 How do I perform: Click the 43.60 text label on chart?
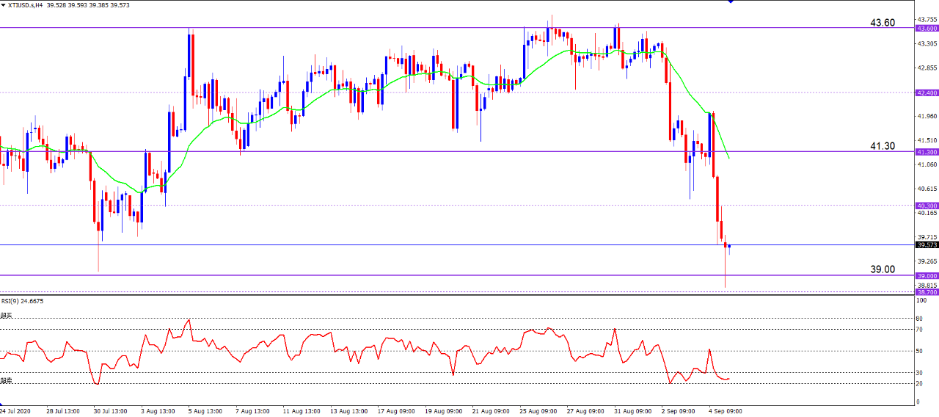pos(883,23)
